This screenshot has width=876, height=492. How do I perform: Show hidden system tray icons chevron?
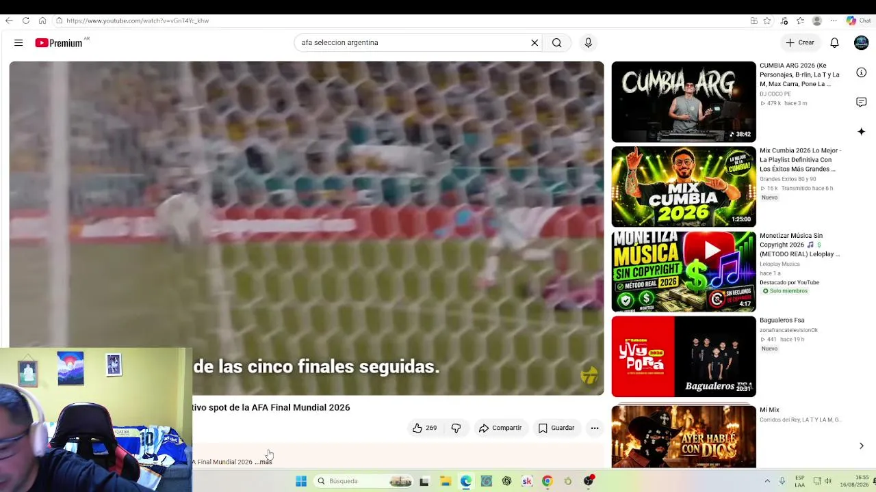(767, 481)
